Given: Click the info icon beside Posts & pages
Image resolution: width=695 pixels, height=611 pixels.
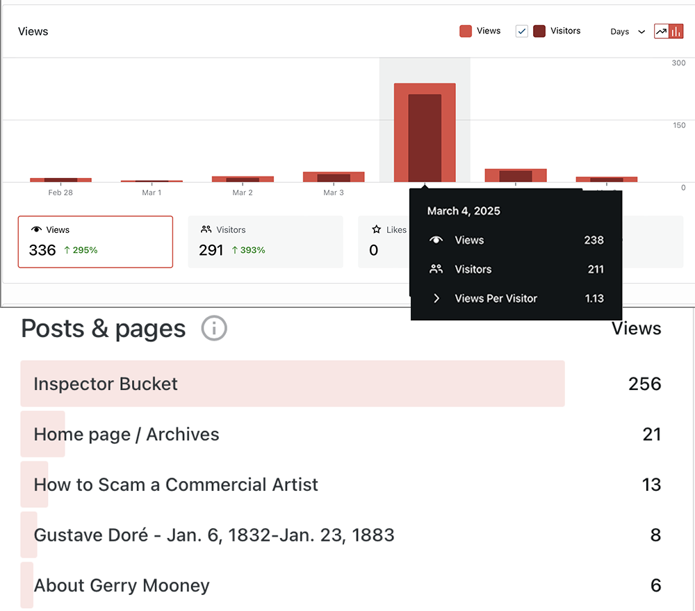Looking at the screenshot, I should 214,328.
